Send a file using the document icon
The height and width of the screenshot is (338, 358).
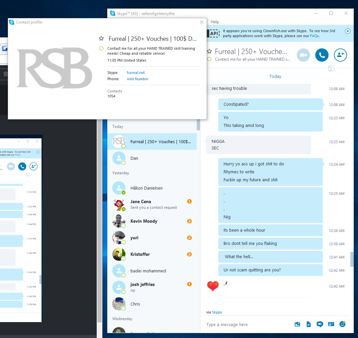[308, 324]
